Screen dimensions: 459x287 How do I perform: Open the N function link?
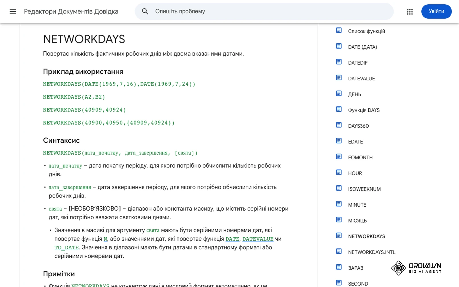point(105,239)
